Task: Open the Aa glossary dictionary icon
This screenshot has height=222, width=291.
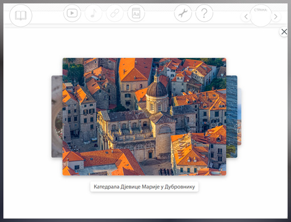Action: click(x=136, y=13)
